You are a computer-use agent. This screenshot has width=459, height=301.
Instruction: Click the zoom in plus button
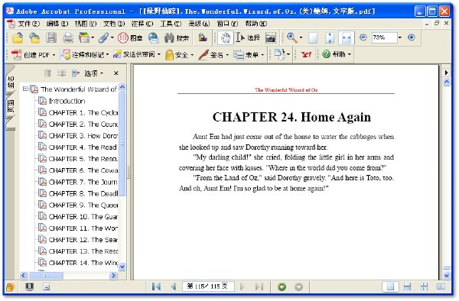click(x=412, y=37)
